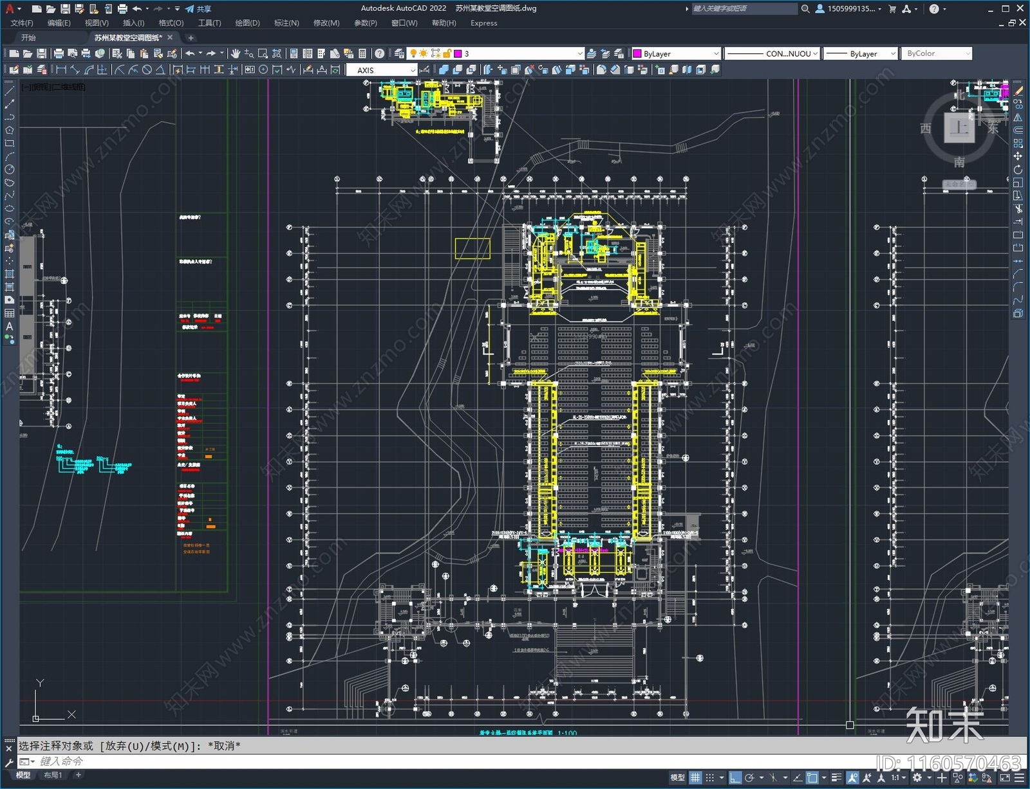Screen dimensions: 1030x789
Task: Click the Radius dimension tool
Action: (118, 69)
